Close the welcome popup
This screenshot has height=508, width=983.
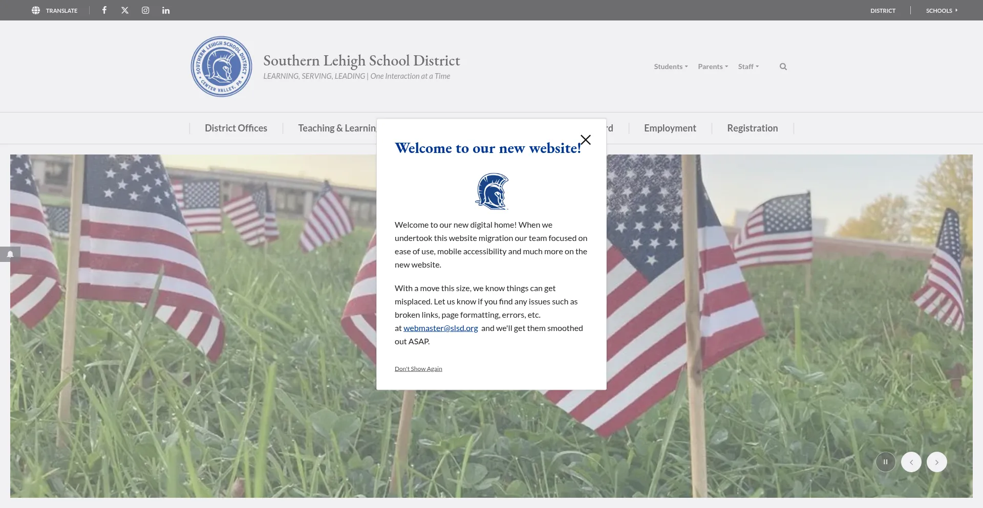tap(586, 140)
